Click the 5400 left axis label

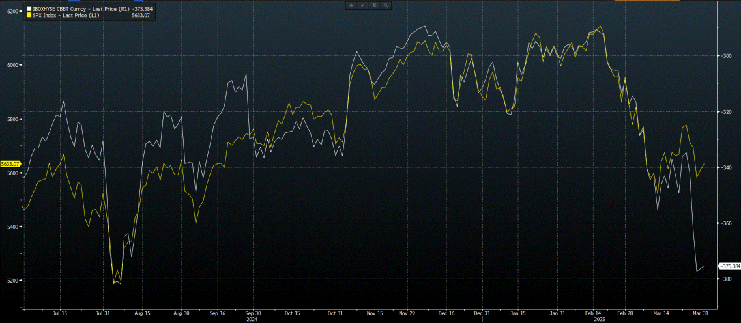(13, 227)
